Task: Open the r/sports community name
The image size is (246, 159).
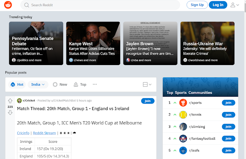Action: click(195, 103)
